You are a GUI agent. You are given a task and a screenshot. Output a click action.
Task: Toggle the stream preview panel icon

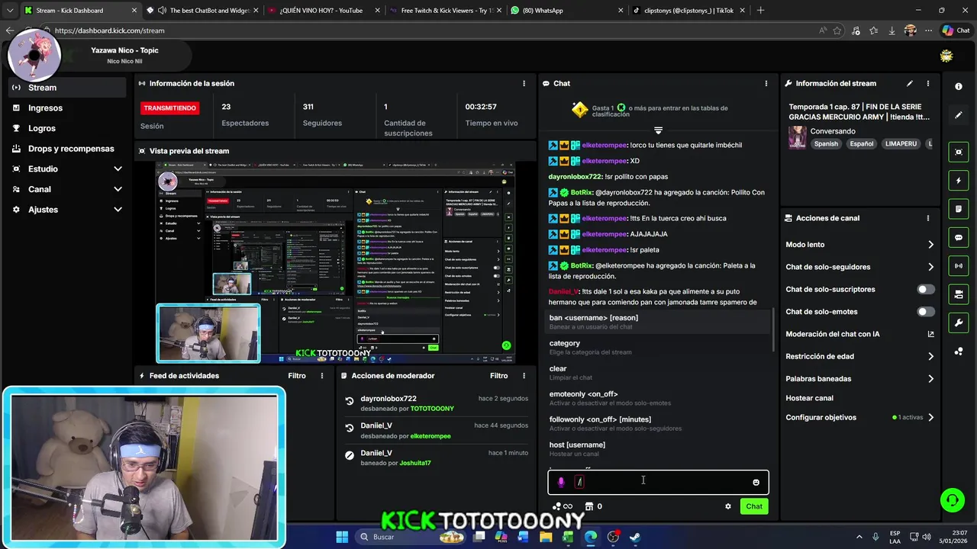tap(959, 152)
